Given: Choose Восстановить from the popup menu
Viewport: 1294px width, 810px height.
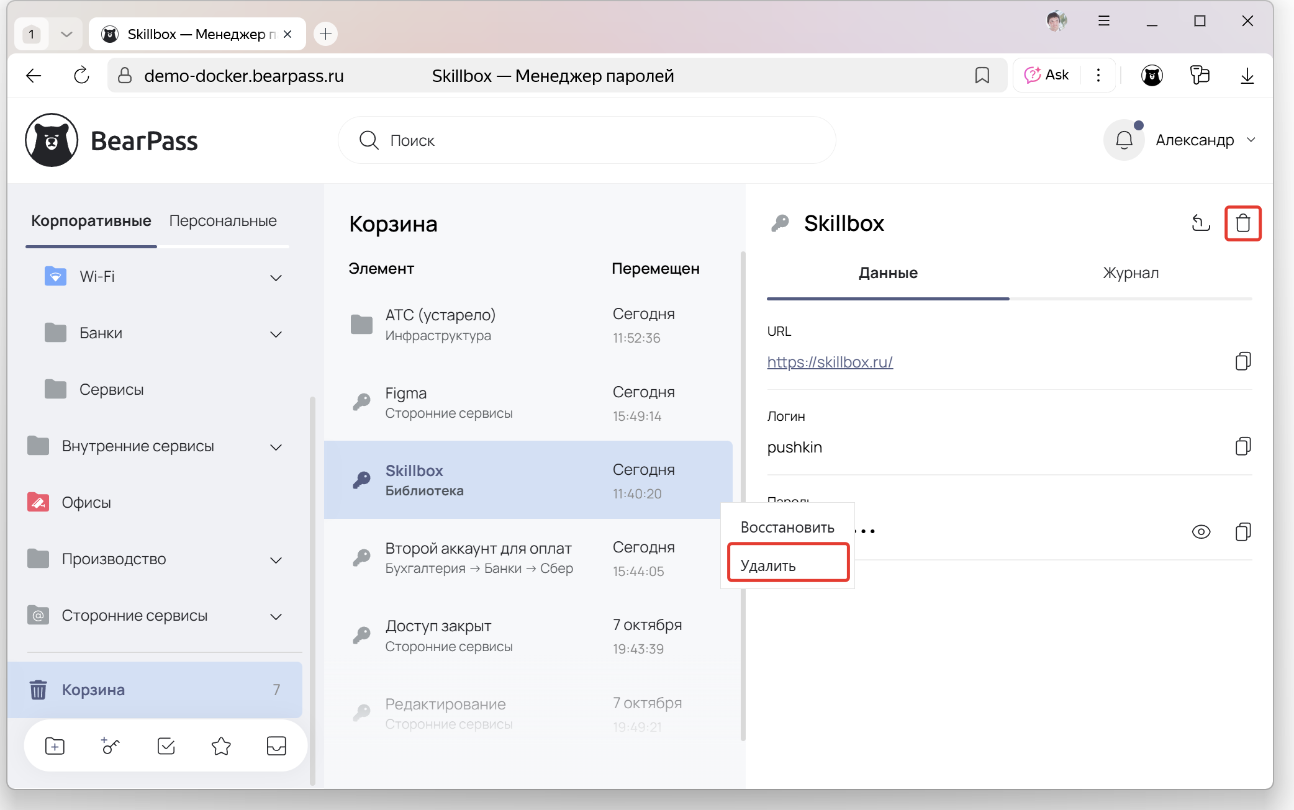Looking at the screenshot, I should [787, 527].
